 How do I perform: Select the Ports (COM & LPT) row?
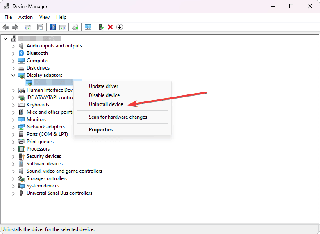[x=48, y=134]
